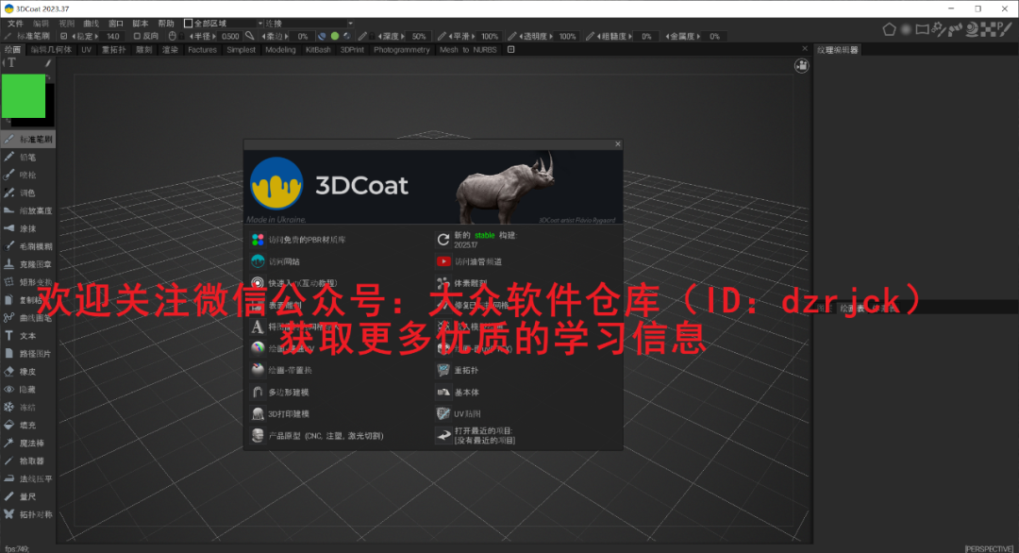This screenshot has width=1019, height=553.
Task: Toggle the pen pressure icon beside 深度
Action: tap(362, 37)
